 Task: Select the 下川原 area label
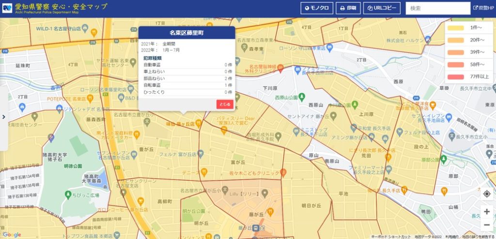[x=270, y=88]
